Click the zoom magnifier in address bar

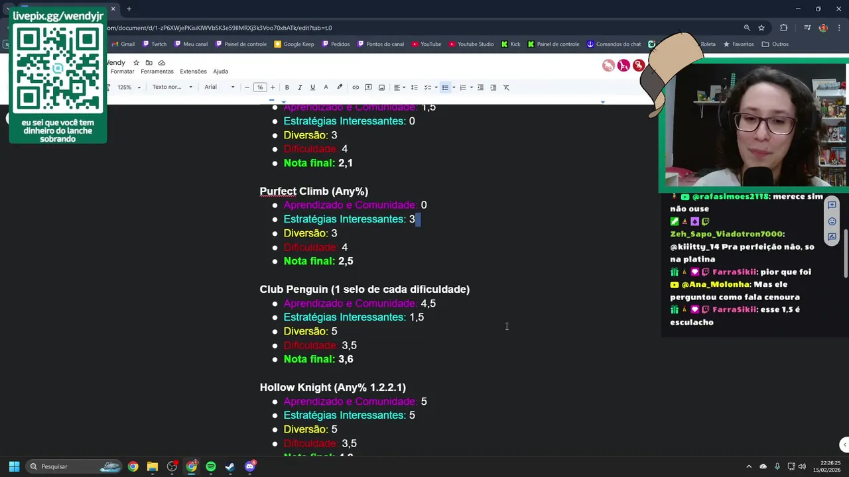(x=747, y=28)
